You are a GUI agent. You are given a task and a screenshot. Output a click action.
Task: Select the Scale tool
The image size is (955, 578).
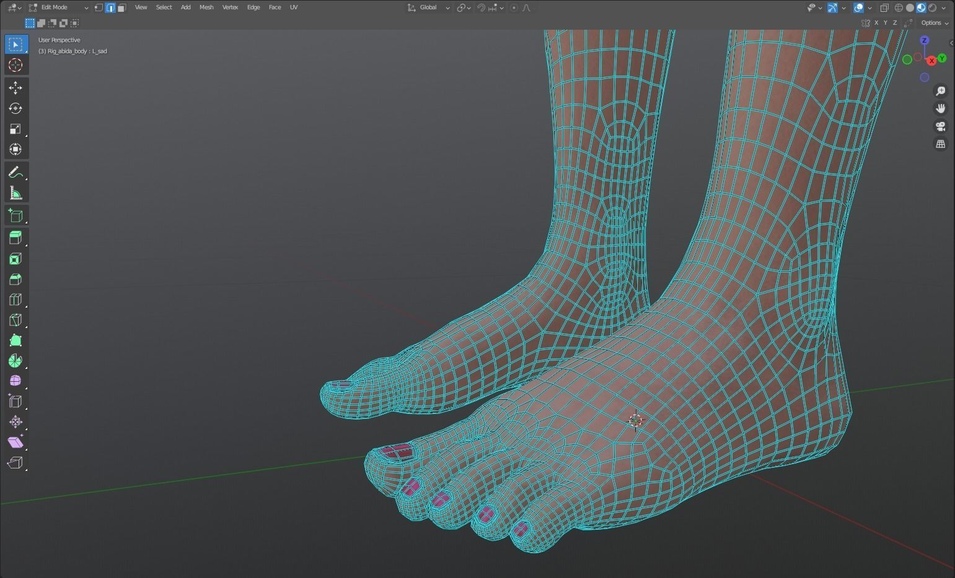[15, 129]
